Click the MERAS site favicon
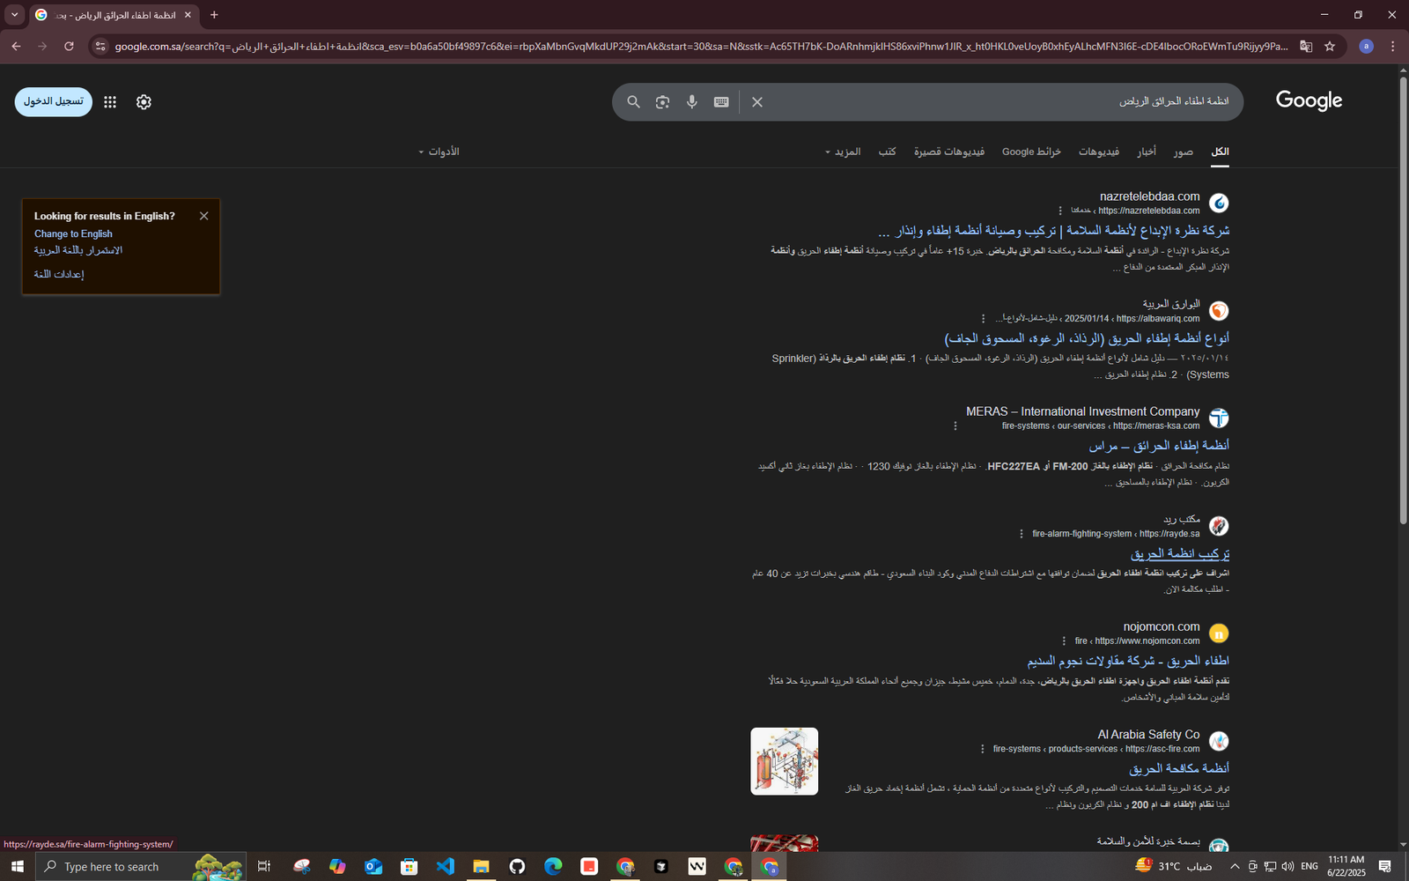This screenshot has height=881, width=1409. (x=1219, y=418)
